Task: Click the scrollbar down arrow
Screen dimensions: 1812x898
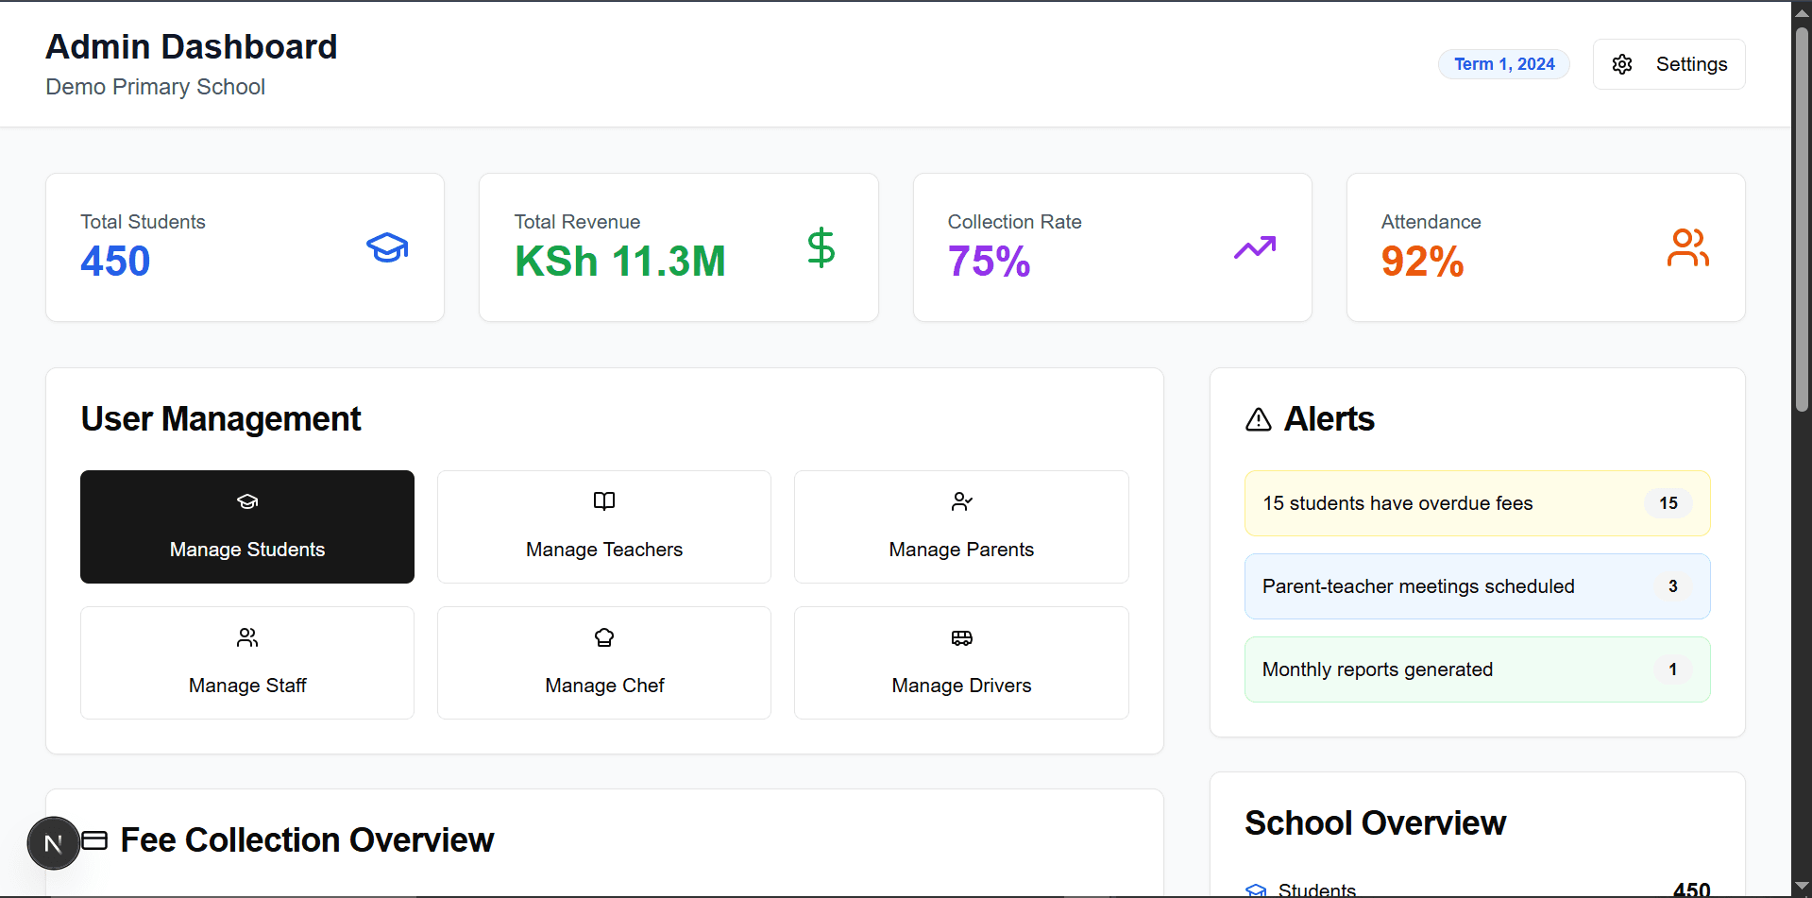Action: pos(1801,887)
